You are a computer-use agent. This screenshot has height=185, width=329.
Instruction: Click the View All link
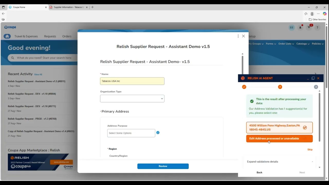pyautogui.click(x=38, y=75)
